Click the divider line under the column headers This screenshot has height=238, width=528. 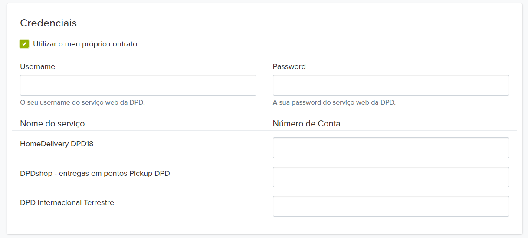[x=174, y=130]
